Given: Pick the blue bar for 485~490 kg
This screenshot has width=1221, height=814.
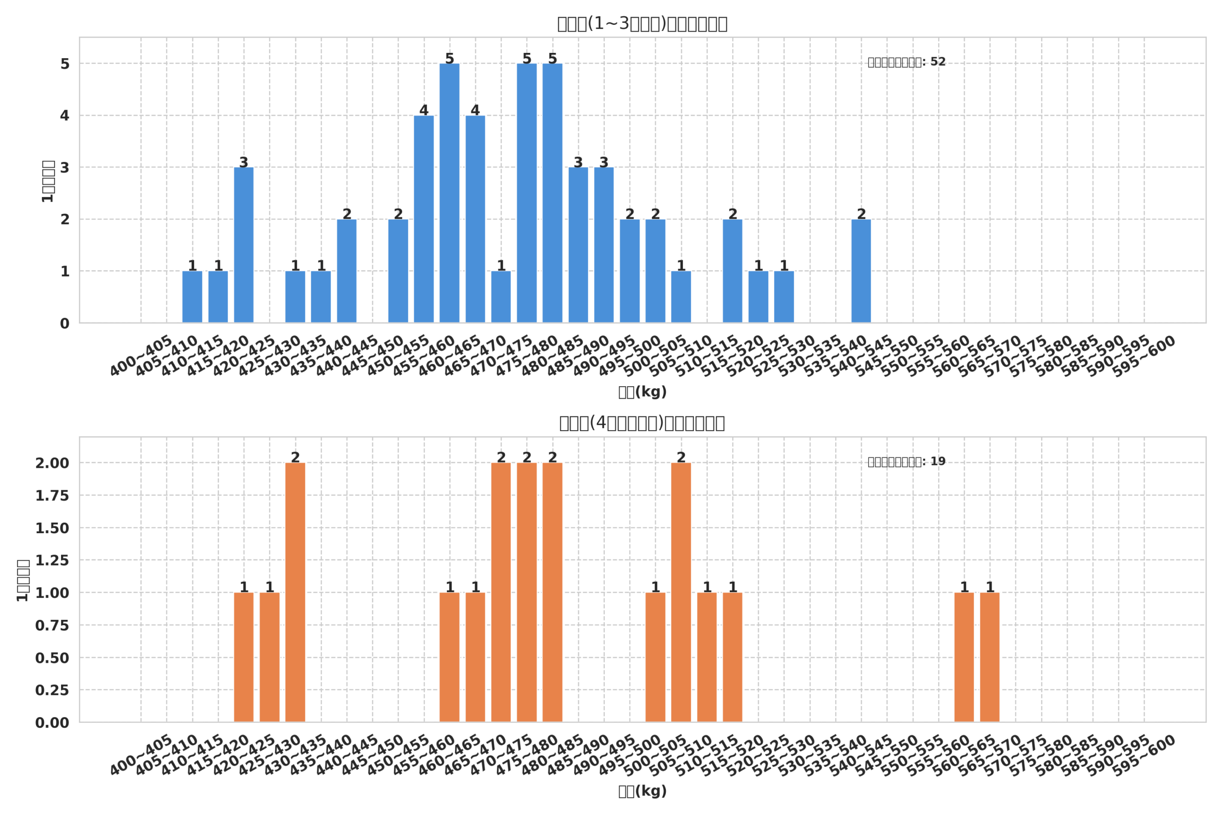Looking at the screenshot, I should [x=579, y=245].
